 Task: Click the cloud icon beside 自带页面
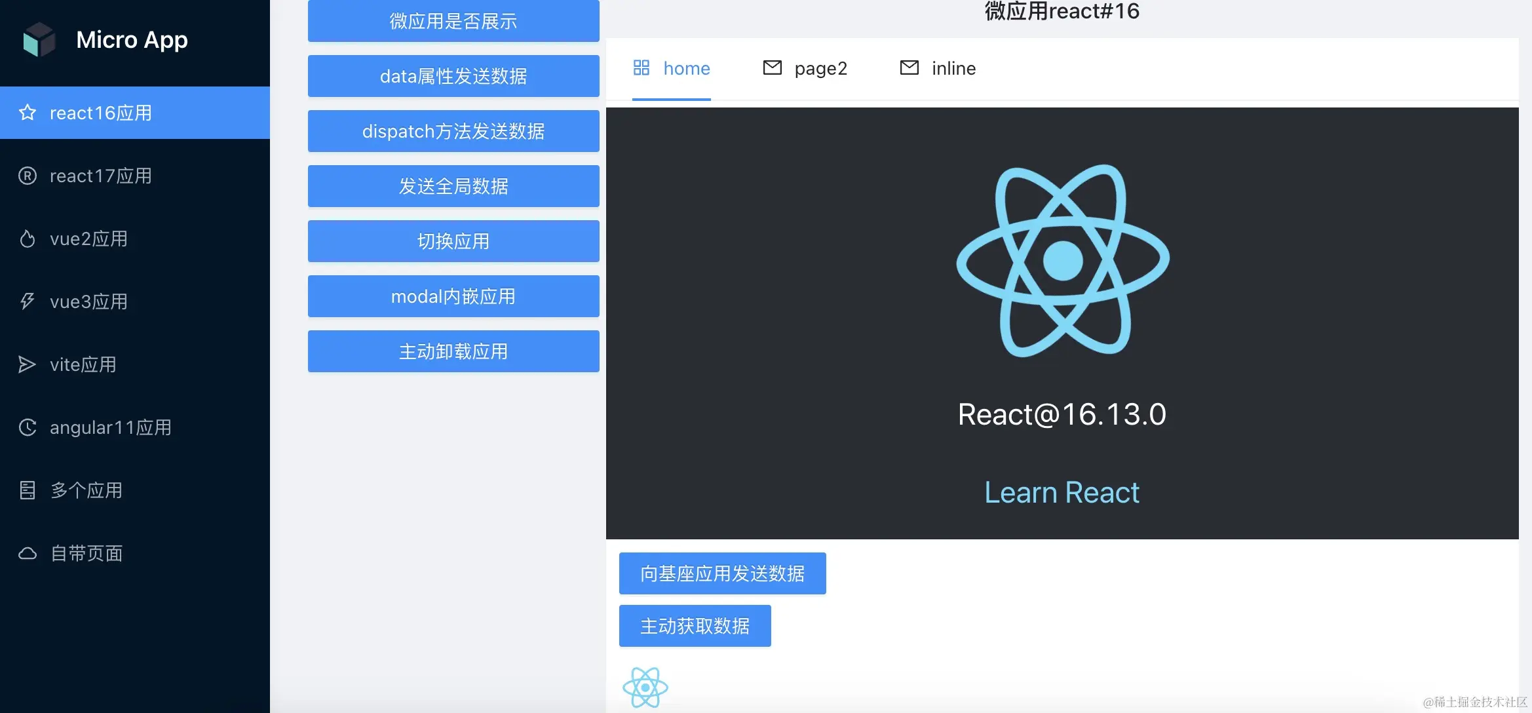[x=28, y=553]
